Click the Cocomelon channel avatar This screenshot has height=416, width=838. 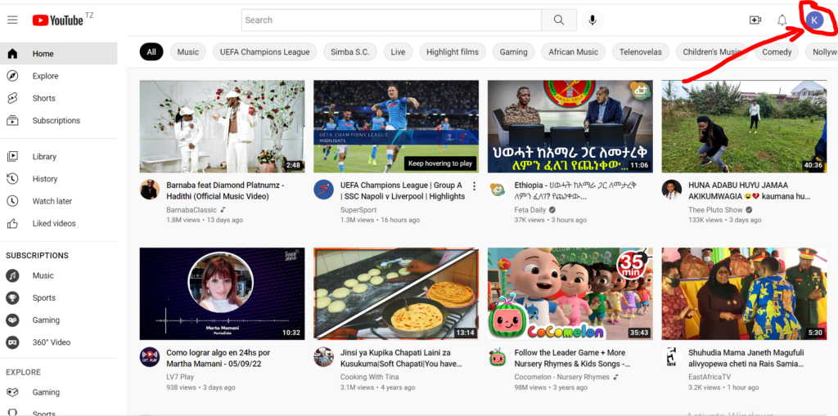(498, 356)
